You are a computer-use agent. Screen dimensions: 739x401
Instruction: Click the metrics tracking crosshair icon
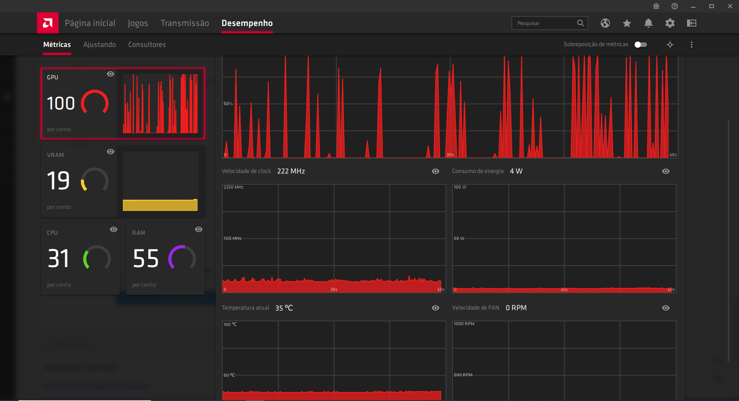point(670,45)
